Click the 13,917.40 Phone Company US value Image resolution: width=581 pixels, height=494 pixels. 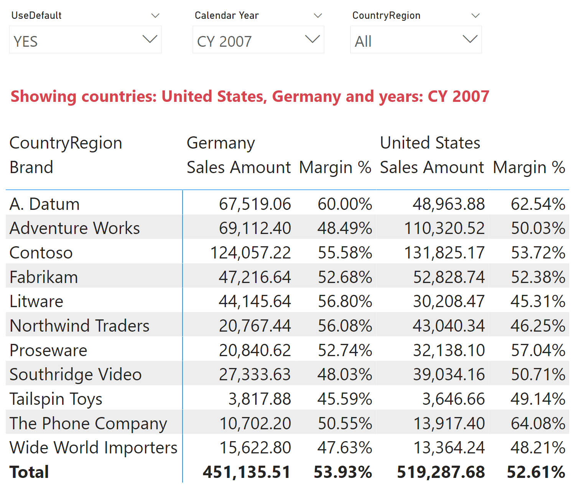(x=449, y=424)
